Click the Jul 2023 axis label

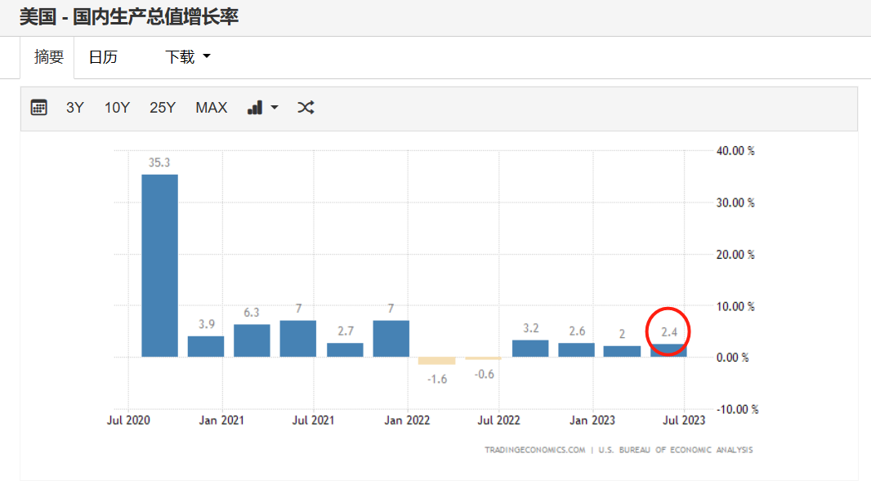tap(684, 420)
